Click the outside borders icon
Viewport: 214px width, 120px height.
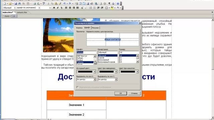107,8
